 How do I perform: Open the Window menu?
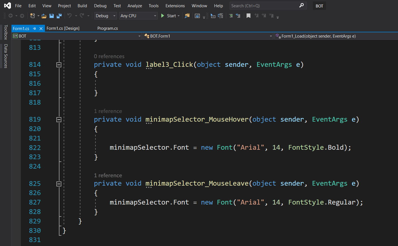pos(199,6)
